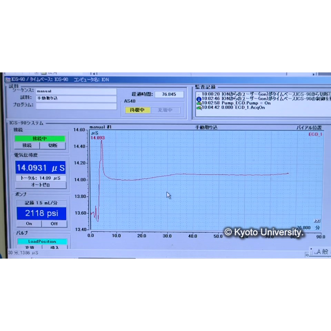The height and width of the screenshot is (331, 331).
Task: Select the 経過時間 value 76.845
Action: click(169, 94)
